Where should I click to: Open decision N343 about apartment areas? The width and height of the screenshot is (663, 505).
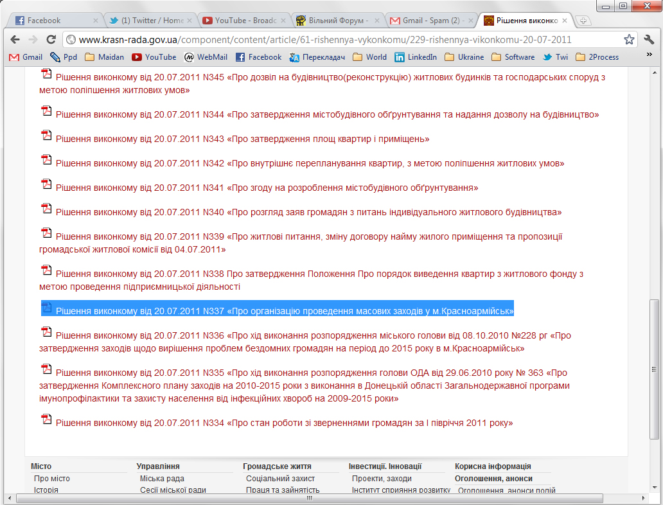pyautogui.click(x=242, y=139)
